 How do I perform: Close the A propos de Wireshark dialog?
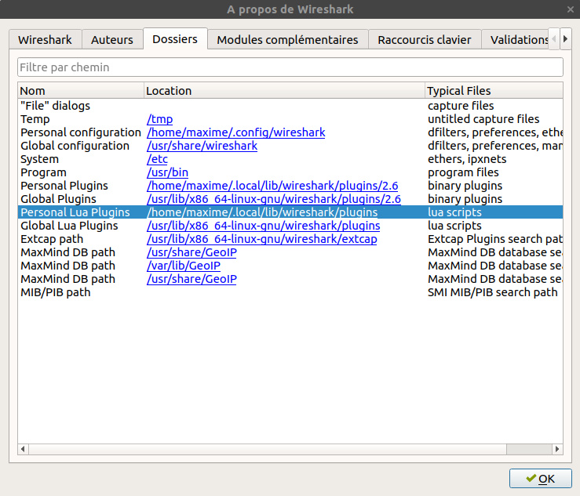(x=571, y=9)
